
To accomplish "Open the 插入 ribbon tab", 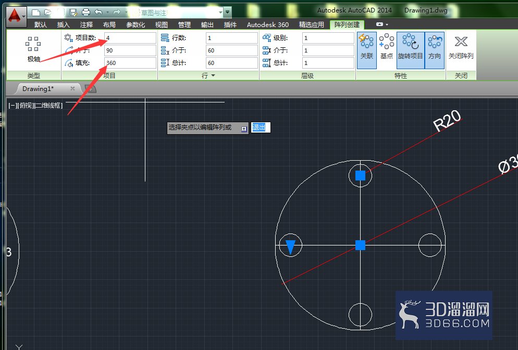I will tap(63, 25).
